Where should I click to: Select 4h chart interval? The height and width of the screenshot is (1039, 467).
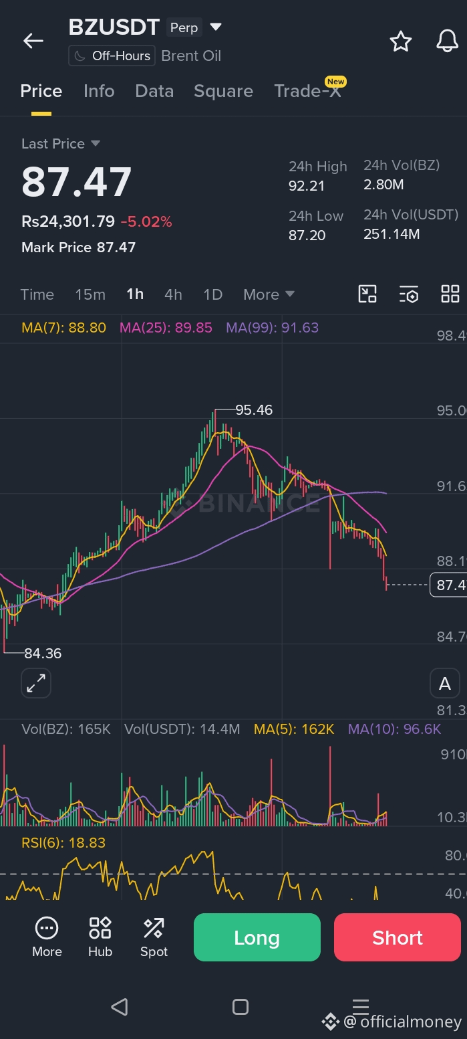[173, 294]
